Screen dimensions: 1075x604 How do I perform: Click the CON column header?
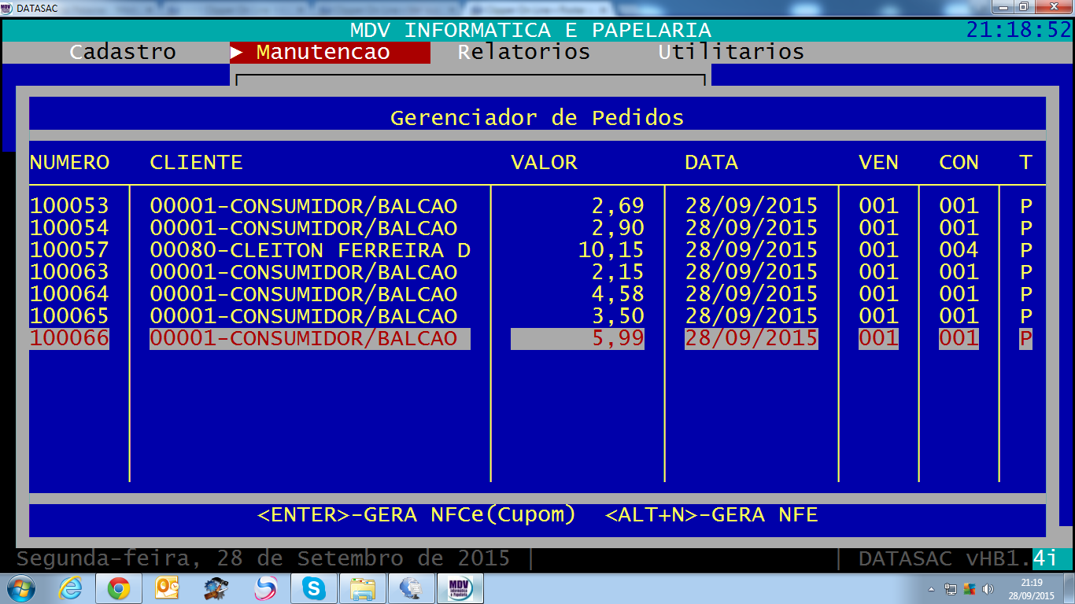(959, 163)
